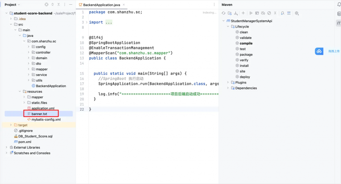Image resolution: width=341 pixels, height=184 pixels.
Task: Open Maven settings gear icon
Action: tap(297, 13)
